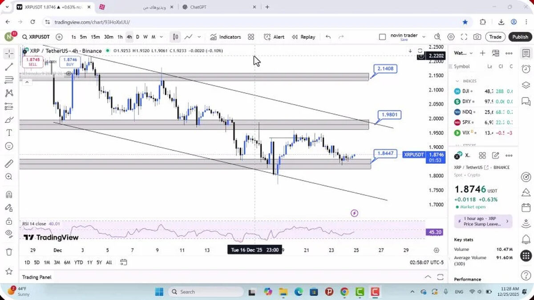Viewport: 534px width, 300px height.
Task: Open the watchlist advanced view table icon
Action: 496,53
